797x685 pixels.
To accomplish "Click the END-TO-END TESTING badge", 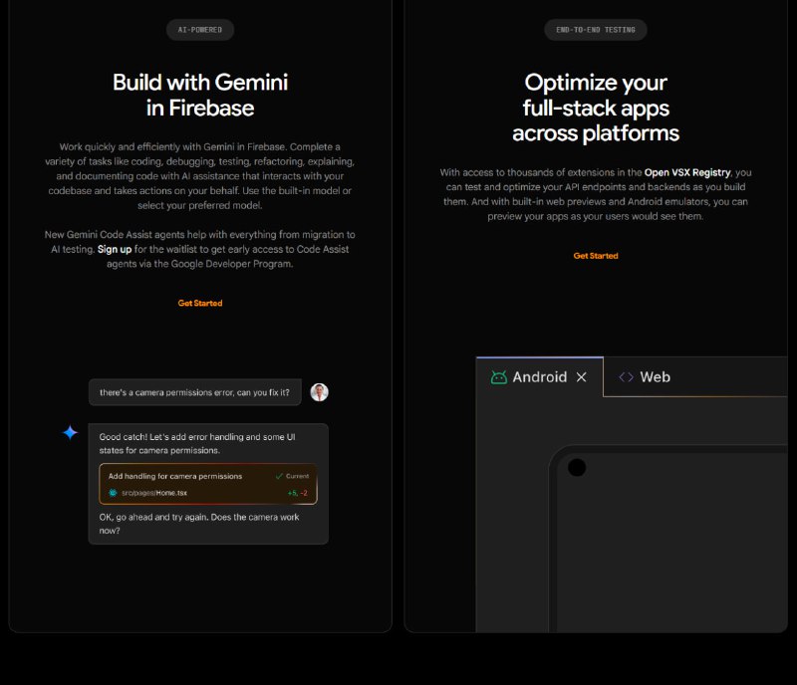I will click(595, 30).
